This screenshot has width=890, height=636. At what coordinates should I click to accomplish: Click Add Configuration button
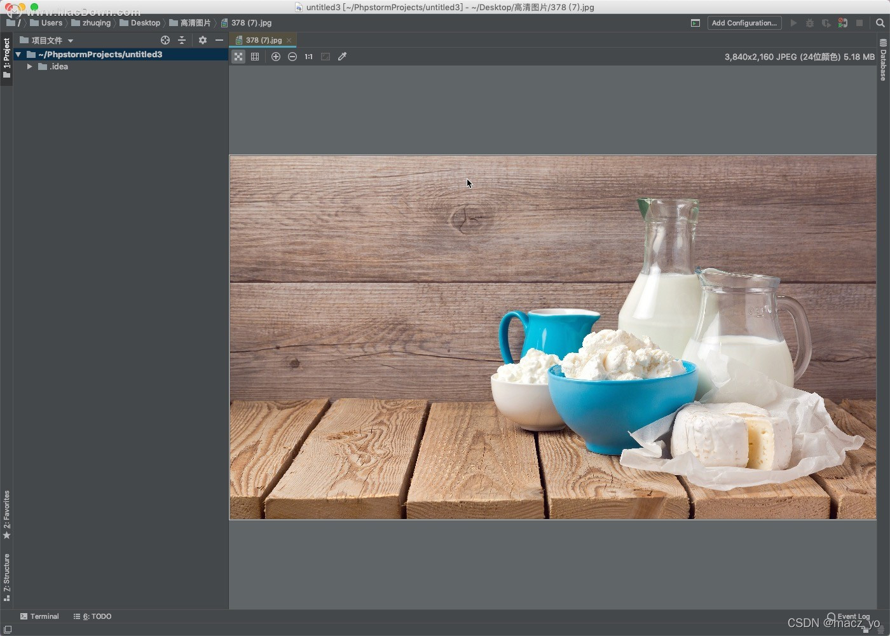point(744,23)
